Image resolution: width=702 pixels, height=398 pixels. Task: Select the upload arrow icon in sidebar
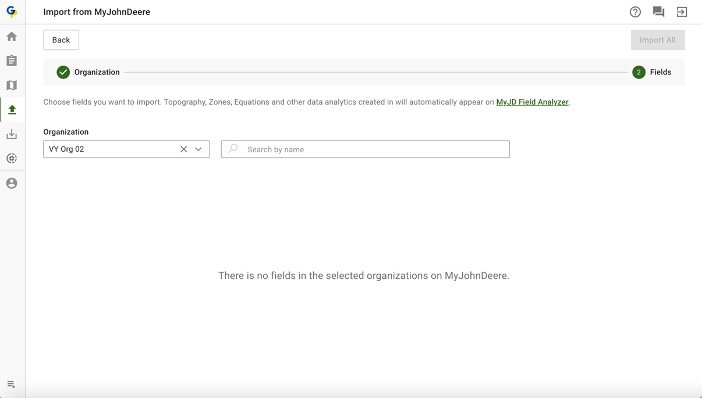point(12,110)
